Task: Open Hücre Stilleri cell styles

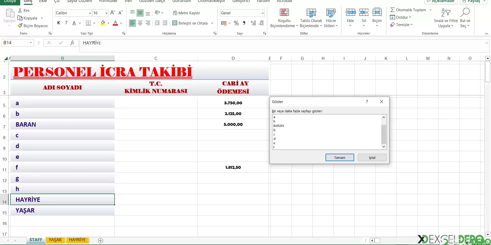Action: pyautogui.click(x=331, y=18)
